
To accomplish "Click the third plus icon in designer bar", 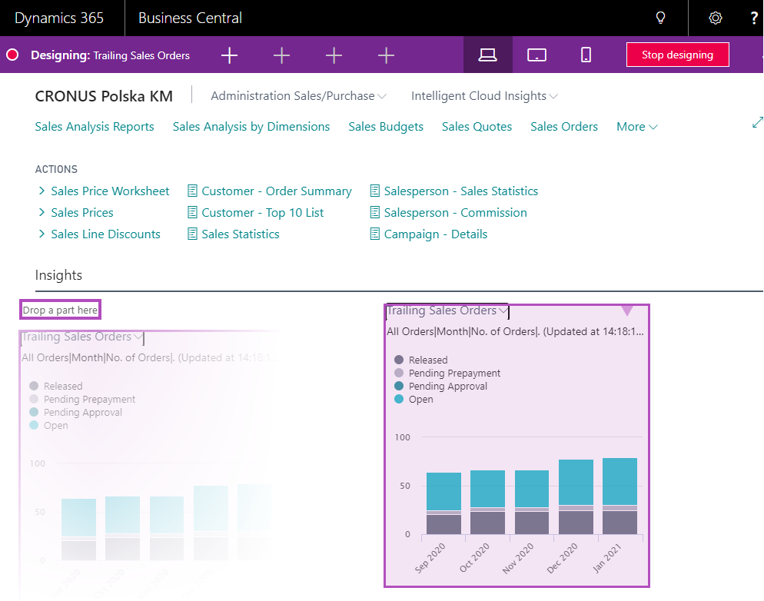I will 334,55.
